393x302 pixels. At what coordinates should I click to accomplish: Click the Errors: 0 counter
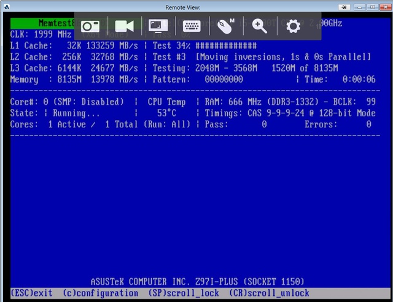pos(338,124)
